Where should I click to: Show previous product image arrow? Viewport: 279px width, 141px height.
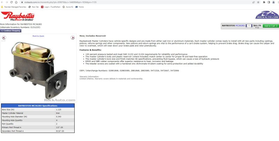[x=4, y=38]
